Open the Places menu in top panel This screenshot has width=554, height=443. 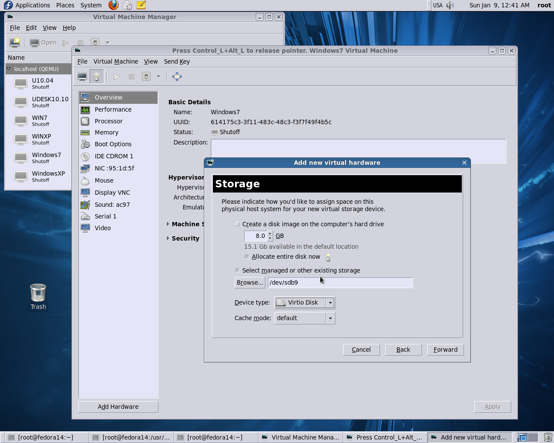[x=65, y=5]
